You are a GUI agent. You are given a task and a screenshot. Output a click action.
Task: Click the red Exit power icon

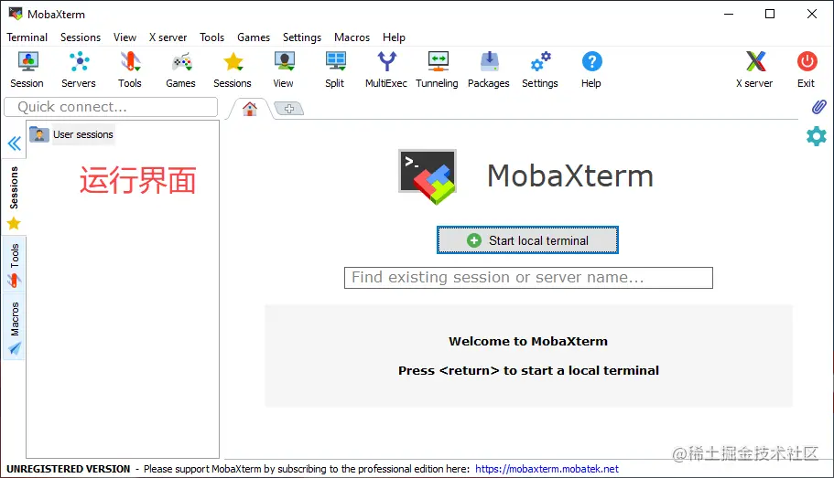[x=807, y=69]
